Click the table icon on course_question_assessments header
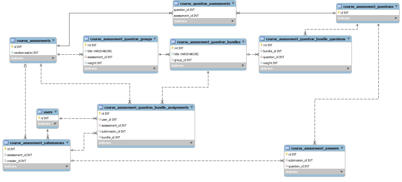Screen dimensions: 402x182 (177, 4)
